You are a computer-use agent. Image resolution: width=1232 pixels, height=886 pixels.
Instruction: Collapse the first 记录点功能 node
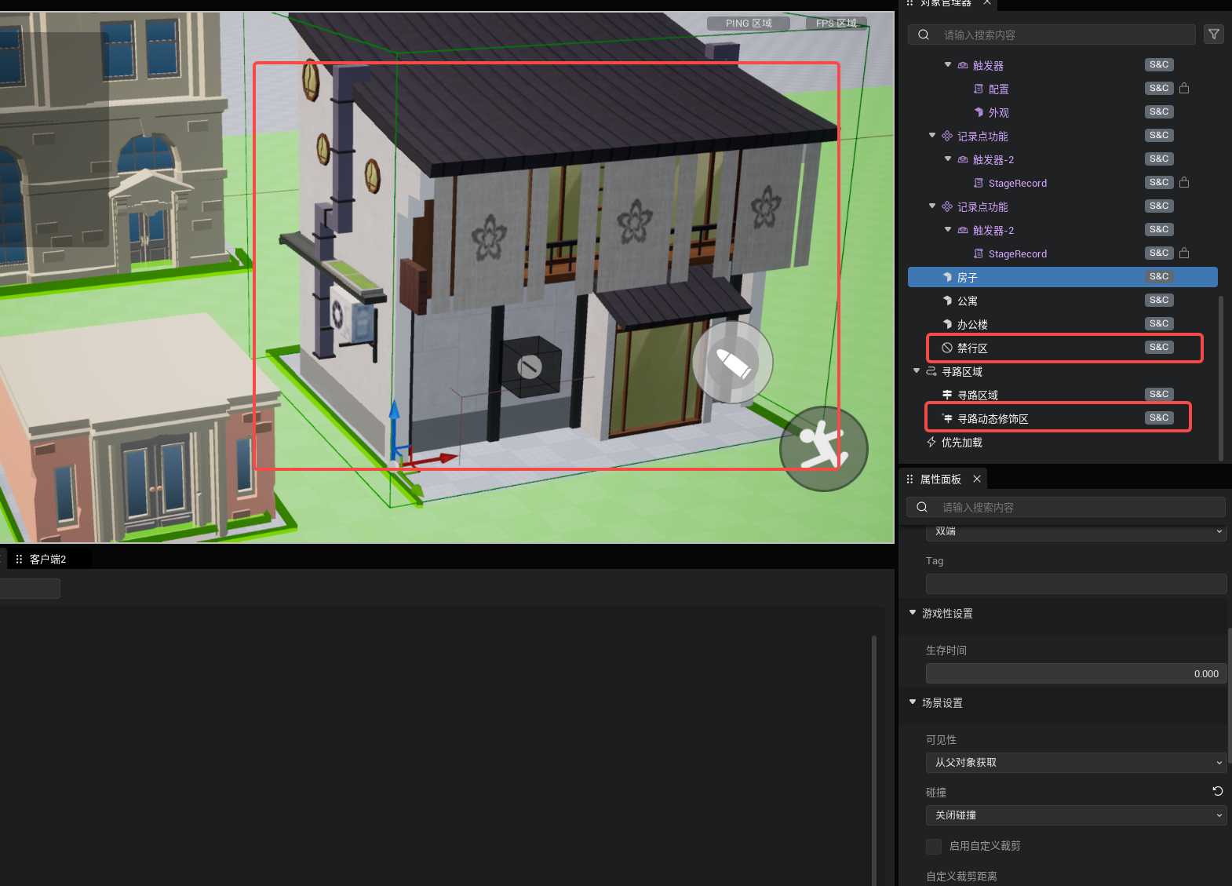click(932, 135)
